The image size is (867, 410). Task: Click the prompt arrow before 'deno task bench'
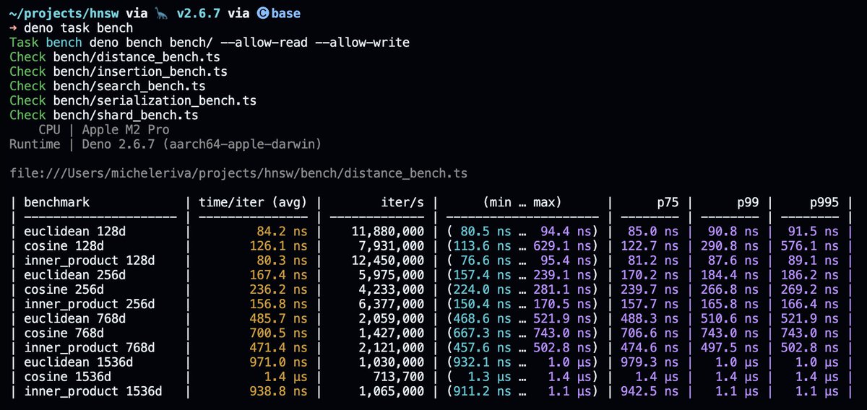pos(12,28)
